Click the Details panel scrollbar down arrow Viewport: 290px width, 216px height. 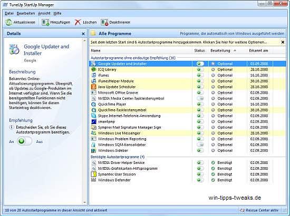pyautogui.click(x=84, y=202)
